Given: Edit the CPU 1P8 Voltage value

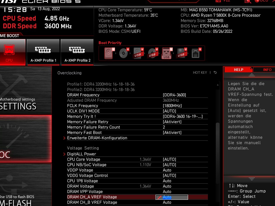Looking at the screenshot, I should (167, 181).
